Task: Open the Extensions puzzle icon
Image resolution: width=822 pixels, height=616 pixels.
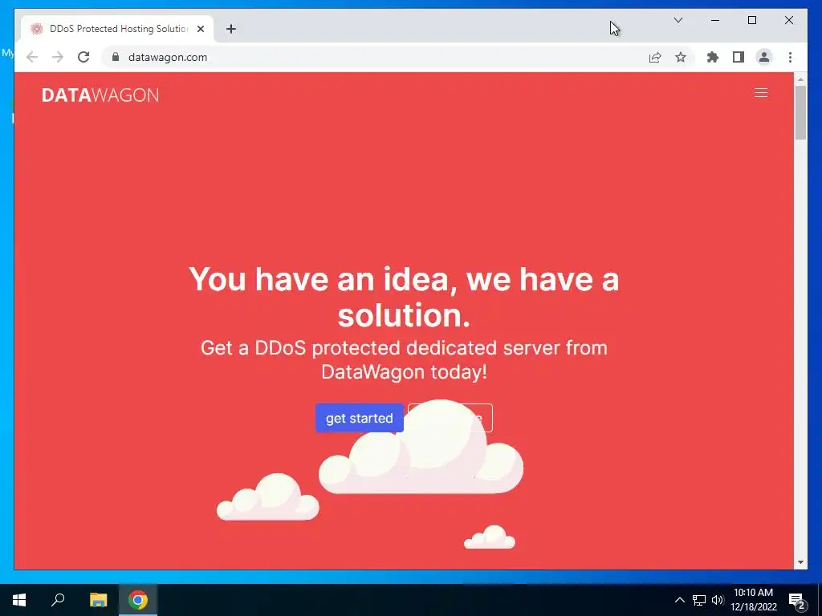Action: tap(713, 57)
